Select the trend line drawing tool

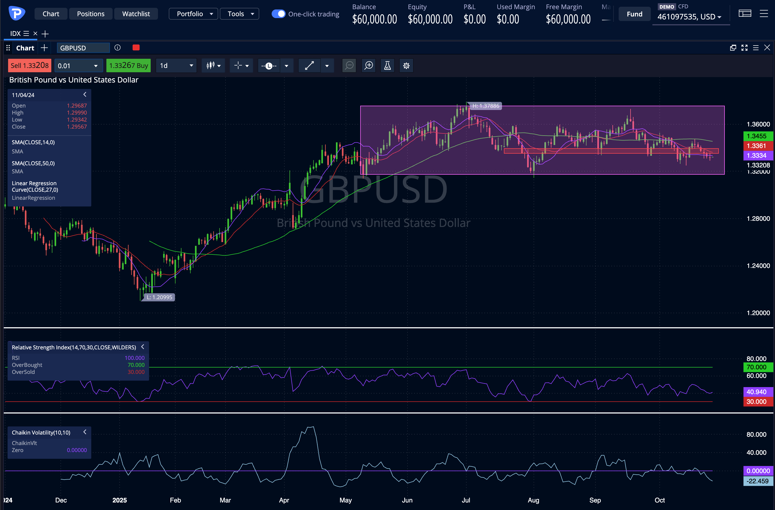309,66
